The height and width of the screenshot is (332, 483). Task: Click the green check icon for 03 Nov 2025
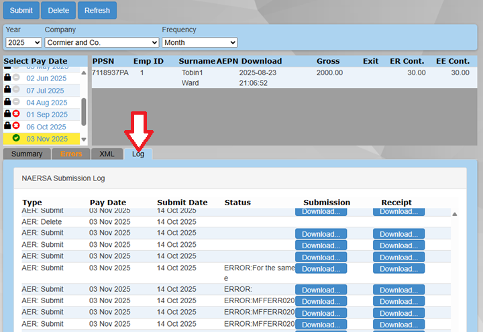[x=16, y=139]
